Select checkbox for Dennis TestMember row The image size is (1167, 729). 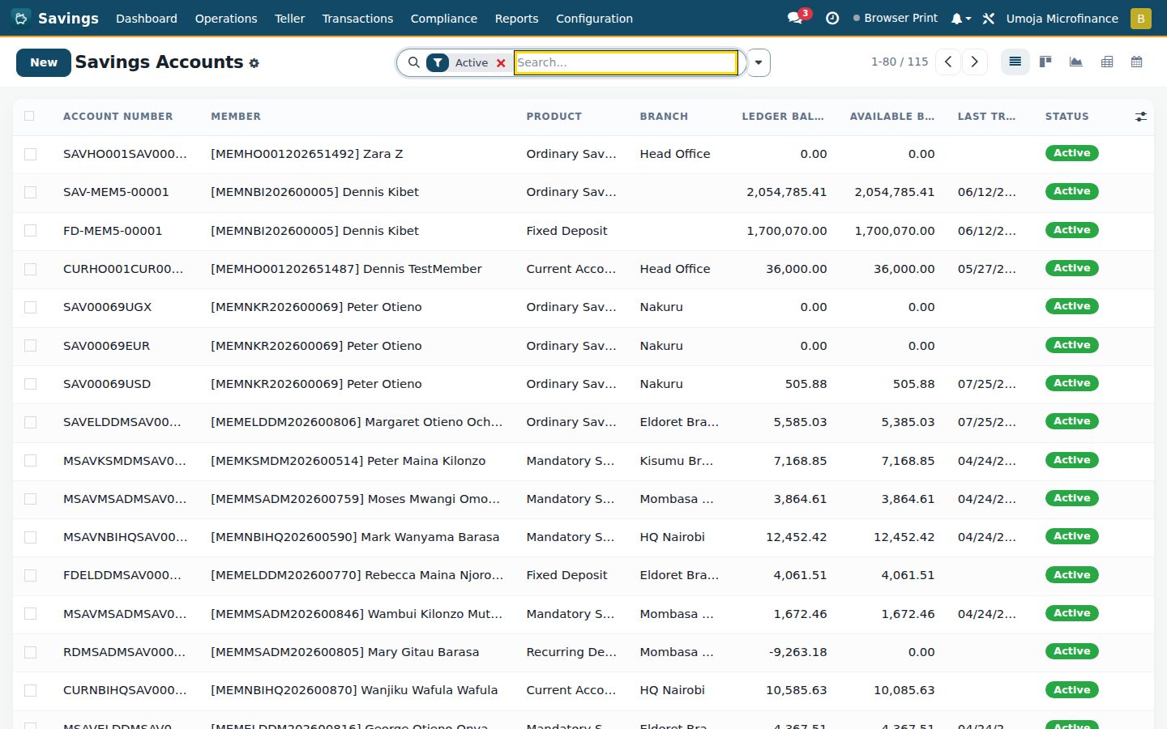pyautogui.click(x=30, y=269)
